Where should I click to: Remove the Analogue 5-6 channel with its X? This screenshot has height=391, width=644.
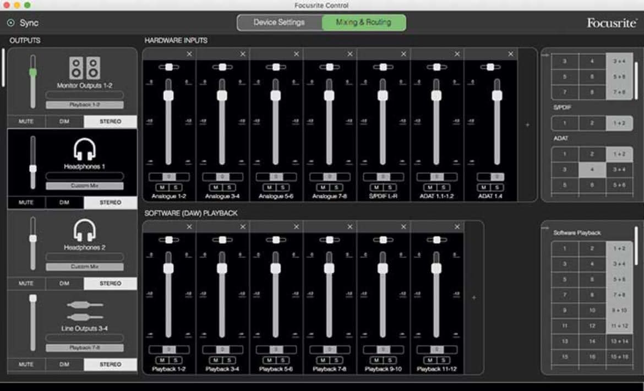coord(297,54)
